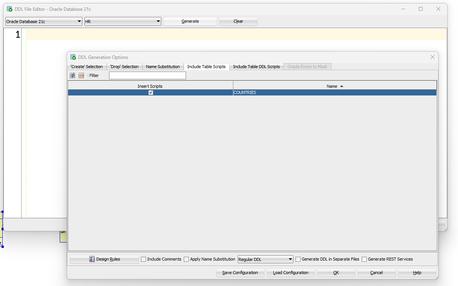This screenshot has height=286, width=458.
Task: Close the DDL File Editor window
Action: click(438, 9)
